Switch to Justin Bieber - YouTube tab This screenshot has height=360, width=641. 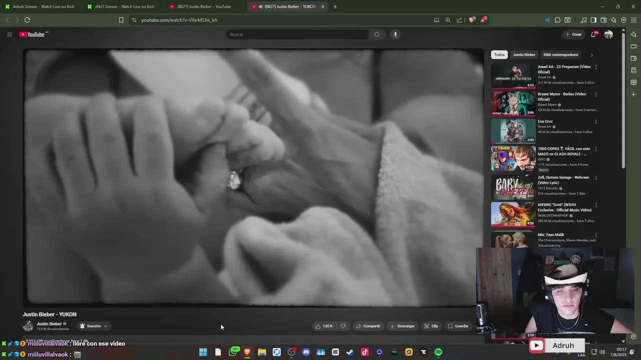204,6
